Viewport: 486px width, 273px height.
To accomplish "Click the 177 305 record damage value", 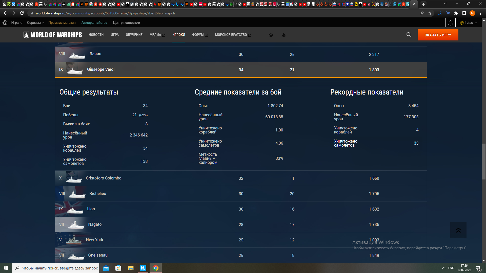I will click(x=411, y=117).
